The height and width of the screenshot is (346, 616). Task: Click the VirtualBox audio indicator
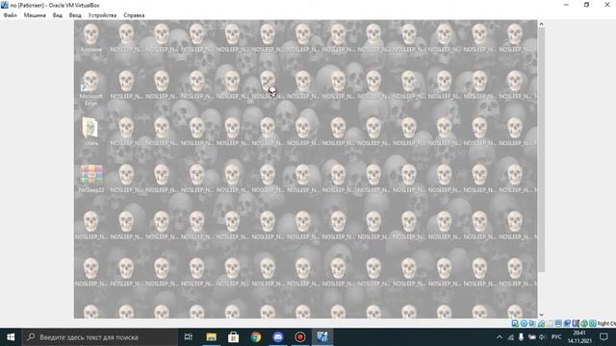click(x=532, y=323)
